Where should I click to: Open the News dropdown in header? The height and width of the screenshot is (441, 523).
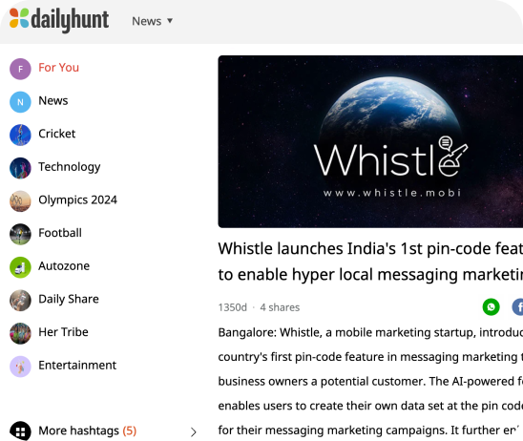point(152,21)
